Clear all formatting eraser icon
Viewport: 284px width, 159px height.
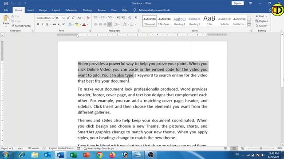88,18
